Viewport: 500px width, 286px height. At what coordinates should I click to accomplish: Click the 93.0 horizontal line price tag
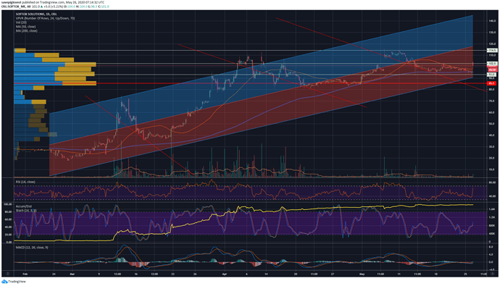click(x=492, y=75)
